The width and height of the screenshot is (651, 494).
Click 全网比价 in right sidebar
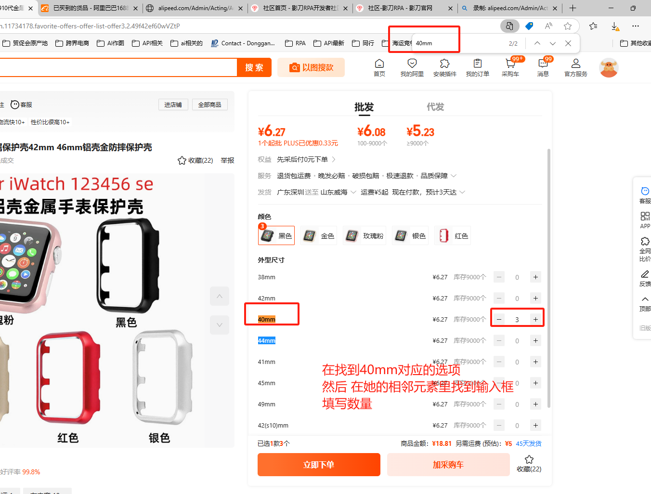point(645,249)
